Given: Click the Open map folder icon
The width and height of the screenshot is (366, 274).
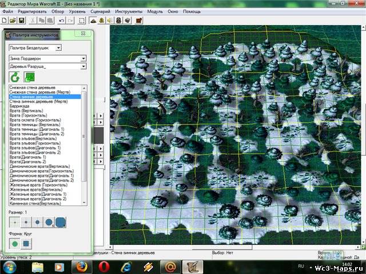Looking at the screenshot, I should point(13,20).
